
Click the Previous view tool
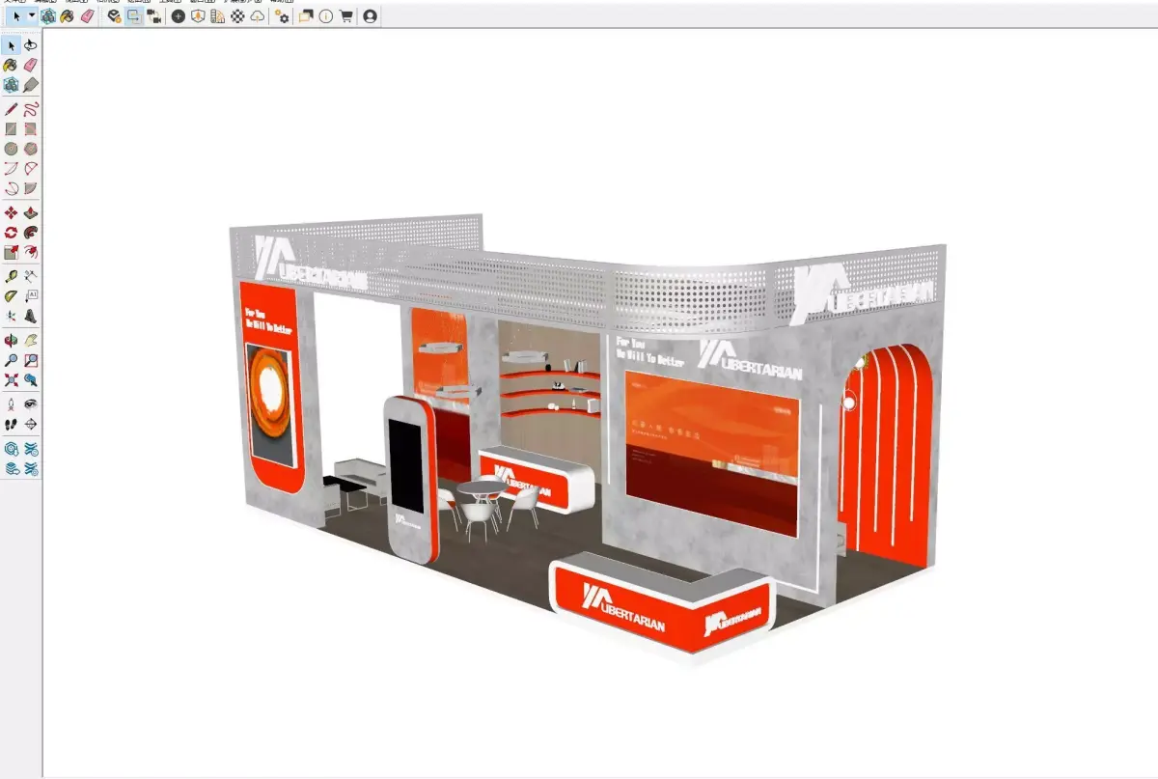tap(31, 380)
